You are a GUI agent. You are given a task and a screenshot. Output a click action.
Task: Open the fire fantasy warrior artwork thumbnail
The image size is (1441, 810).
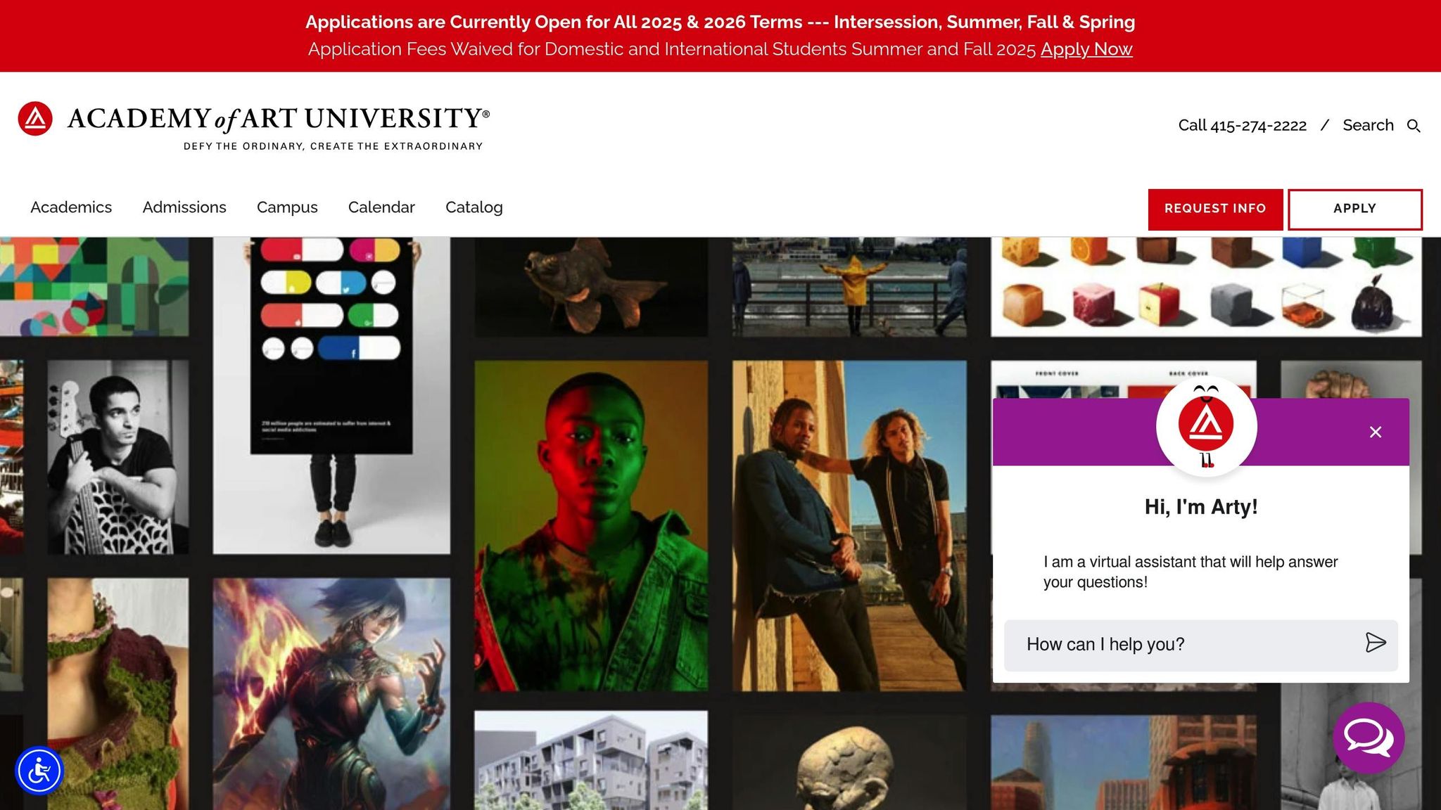tap(331, 694)
